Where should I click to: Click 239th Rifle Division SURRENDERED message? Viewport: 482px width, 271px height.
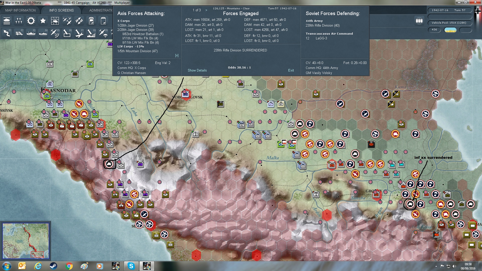pos(240,50)
